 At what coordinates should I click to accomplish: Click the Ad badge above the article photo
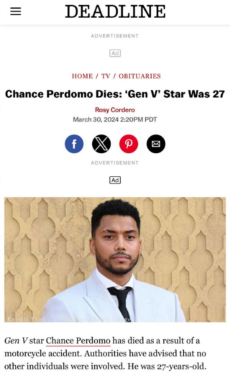pyautogui.click(x=115, y=180)
